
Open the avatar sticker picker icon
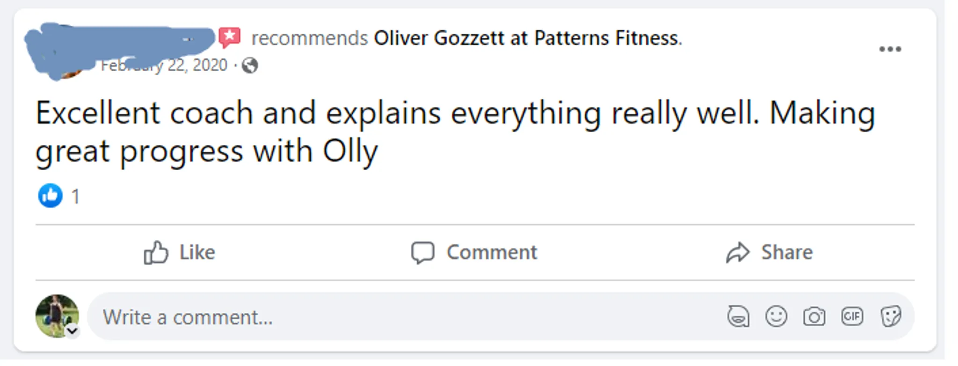738,317
